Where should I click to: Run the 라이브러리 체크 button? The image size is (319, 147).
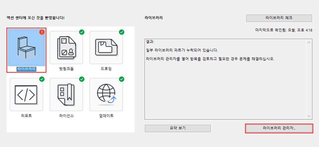(x=279, y=18)
